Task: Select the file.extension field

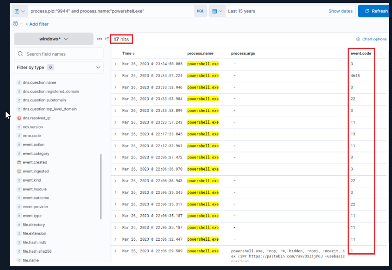Action: pos(34,233)
